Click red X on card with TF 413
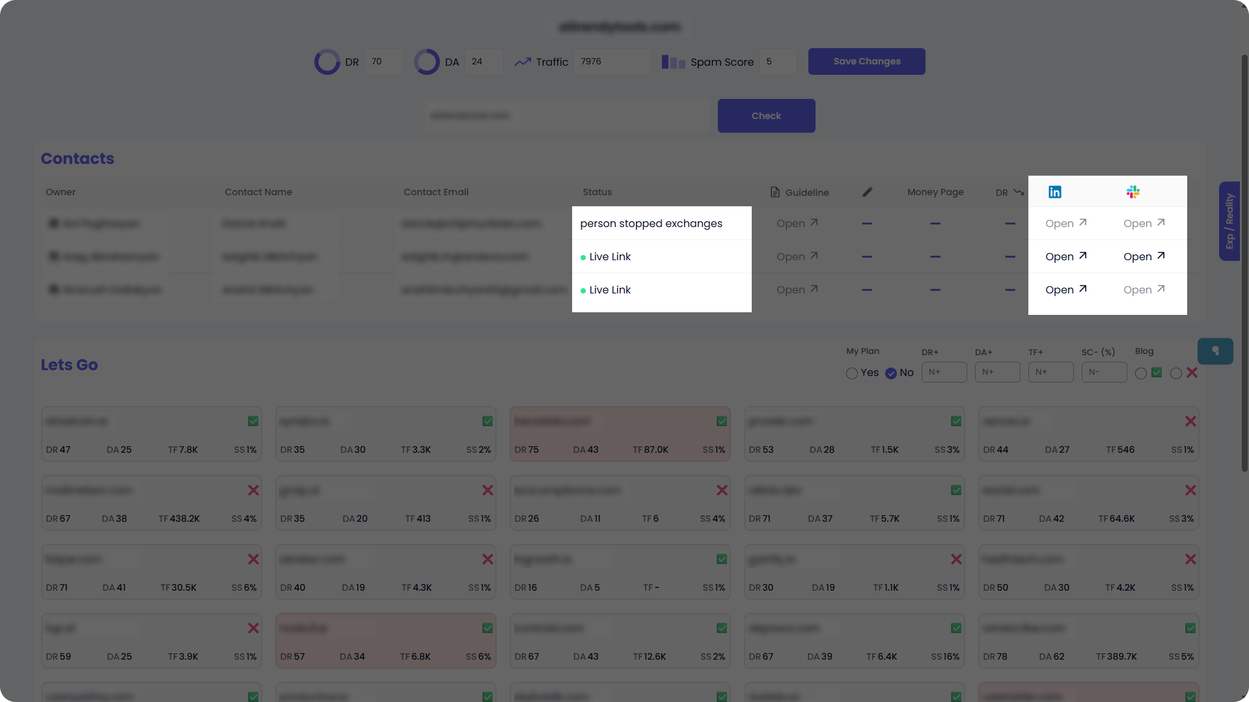1249x702 pixels. point(487,491)
